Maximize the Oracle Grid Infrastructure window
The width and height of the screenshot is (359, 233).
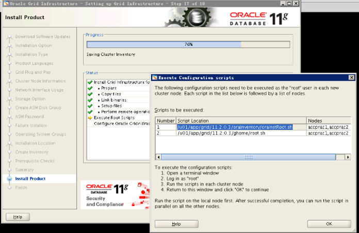289,4
